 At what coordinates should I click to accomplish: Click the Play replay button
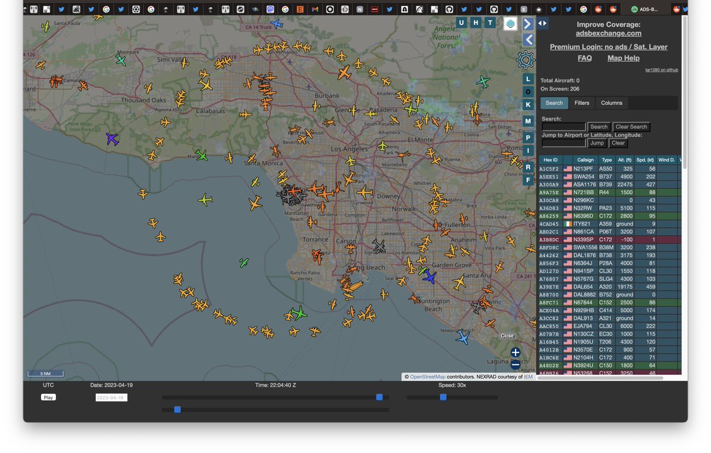tap(49, 397)
